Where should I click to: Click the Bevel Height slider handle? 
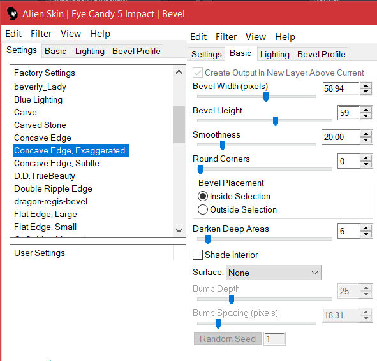276,121
